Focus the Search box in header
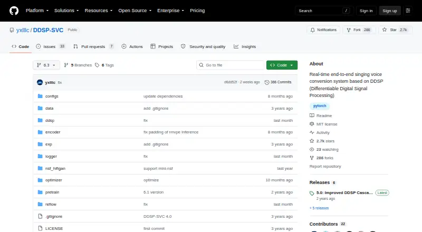 [324, 11]
